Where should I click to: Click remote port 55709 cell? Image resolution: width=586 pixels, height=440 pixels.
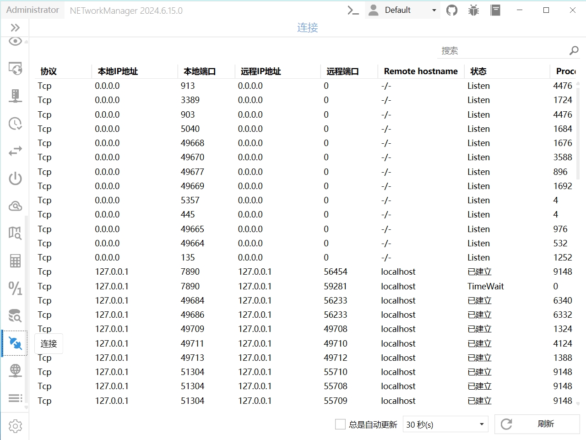coord(336,401)
